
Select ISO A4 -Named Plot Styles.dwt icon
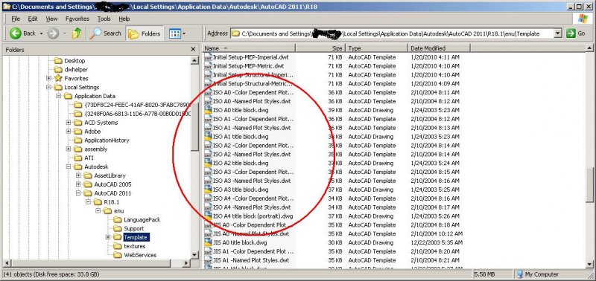pos(208,207)
